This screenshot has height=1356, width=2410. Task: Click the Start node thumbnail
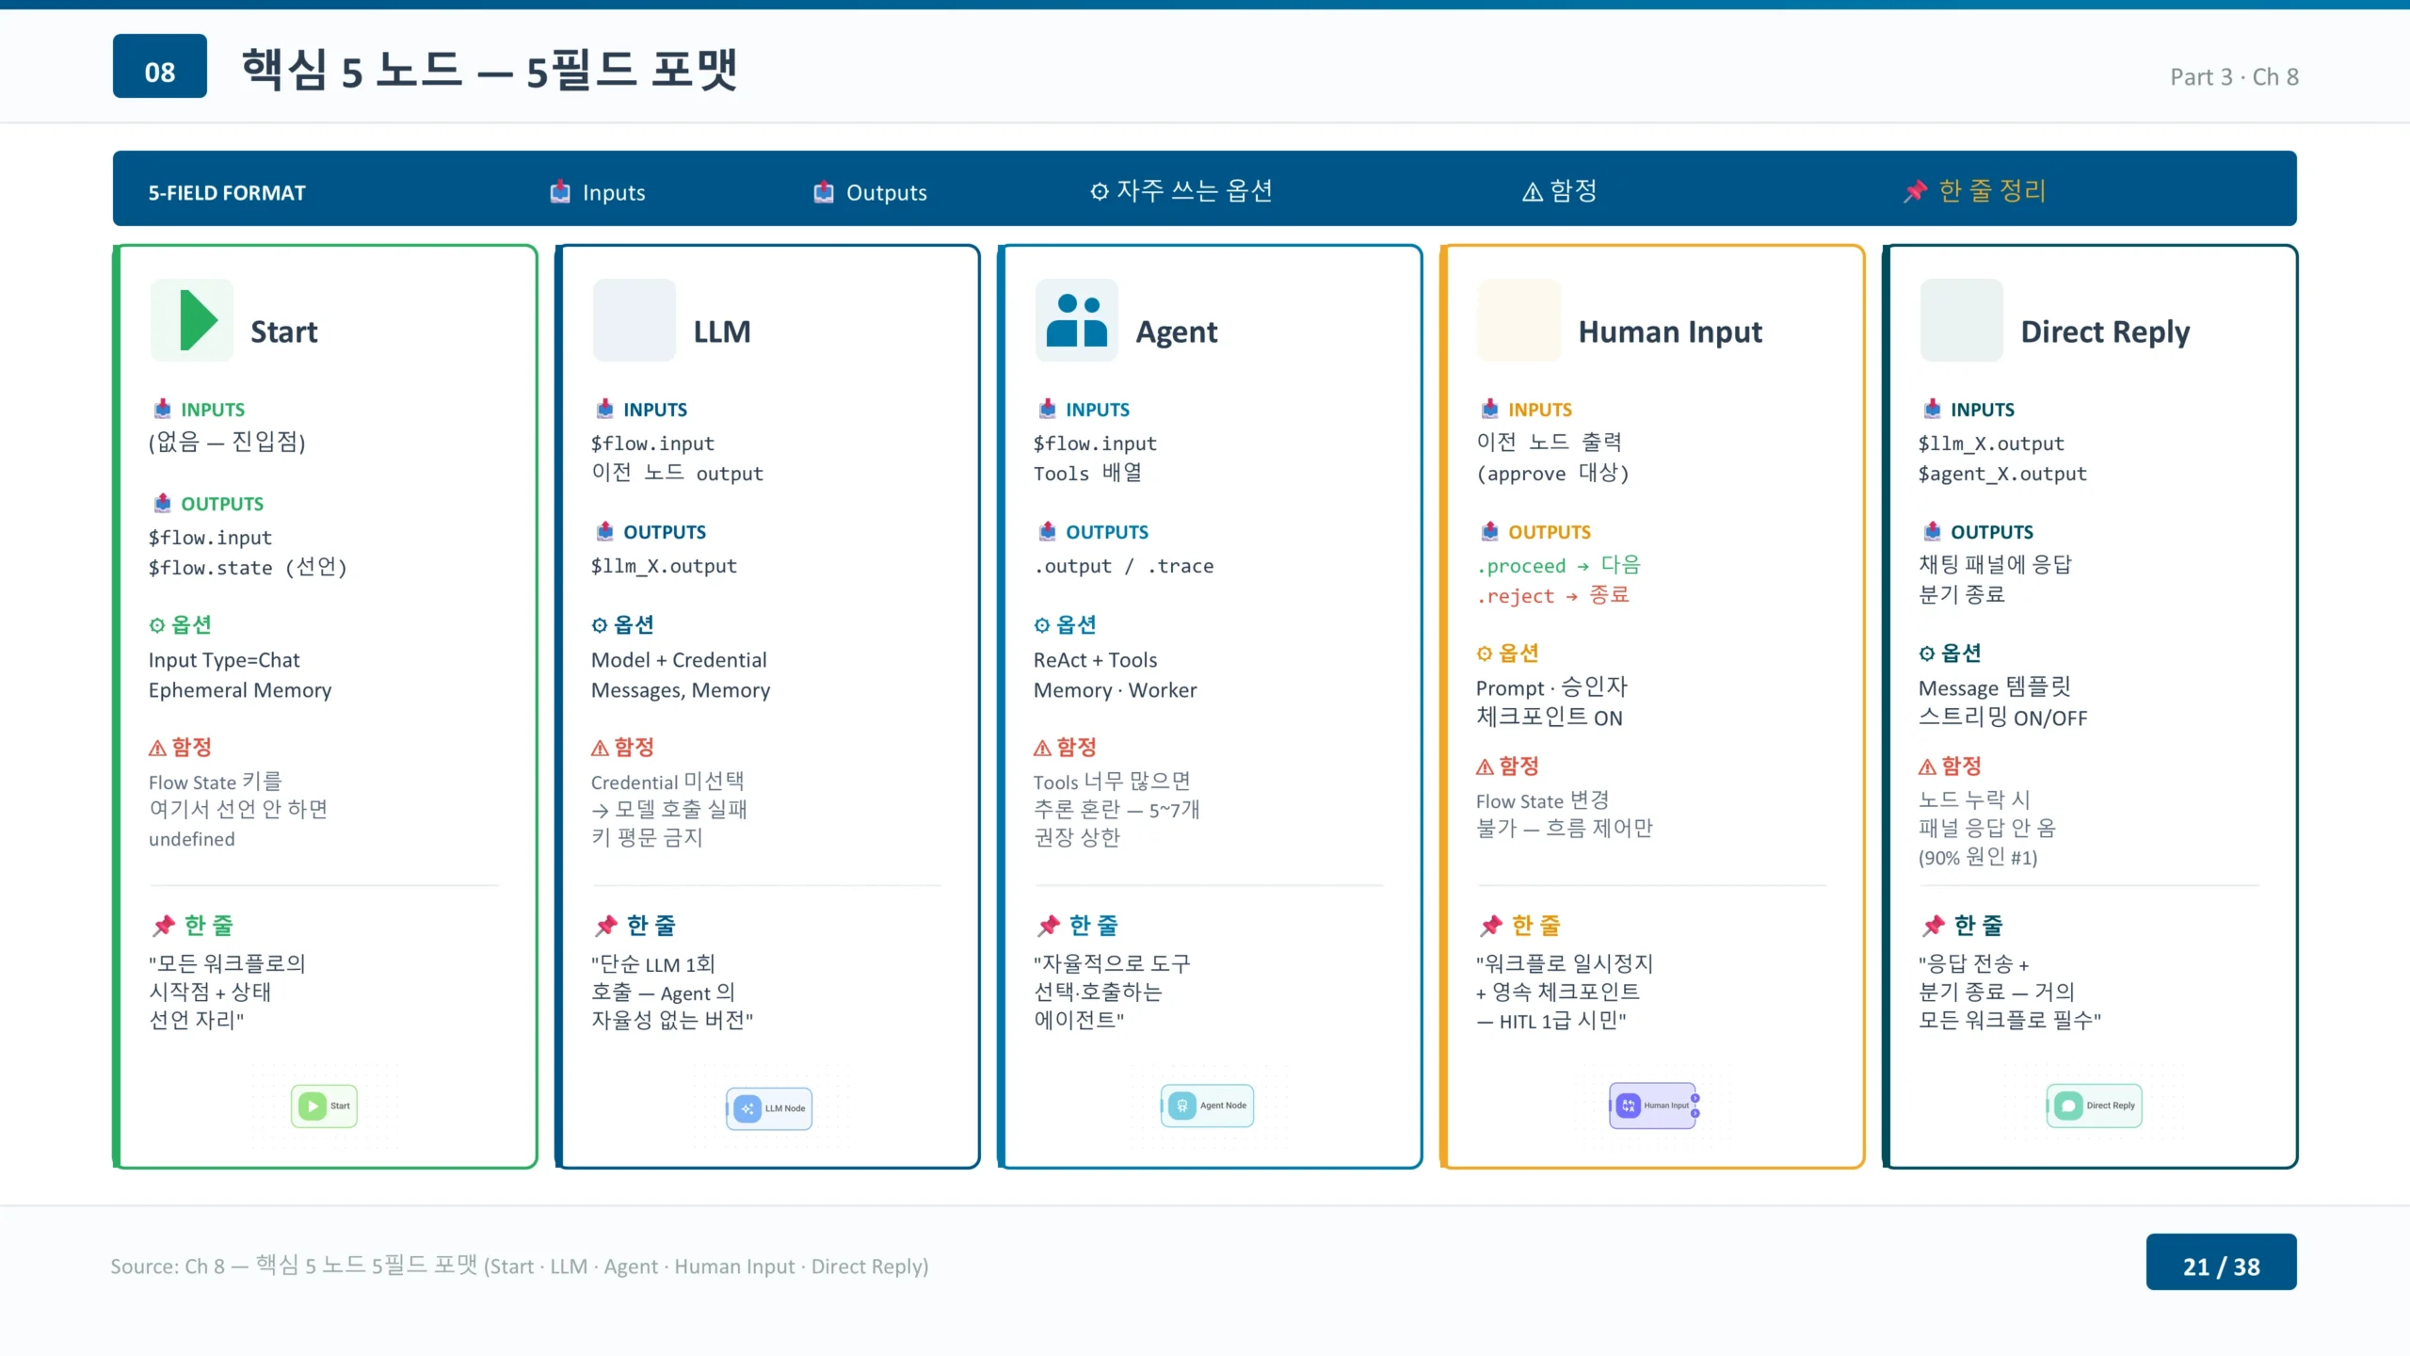click(x=325, y=1106)
